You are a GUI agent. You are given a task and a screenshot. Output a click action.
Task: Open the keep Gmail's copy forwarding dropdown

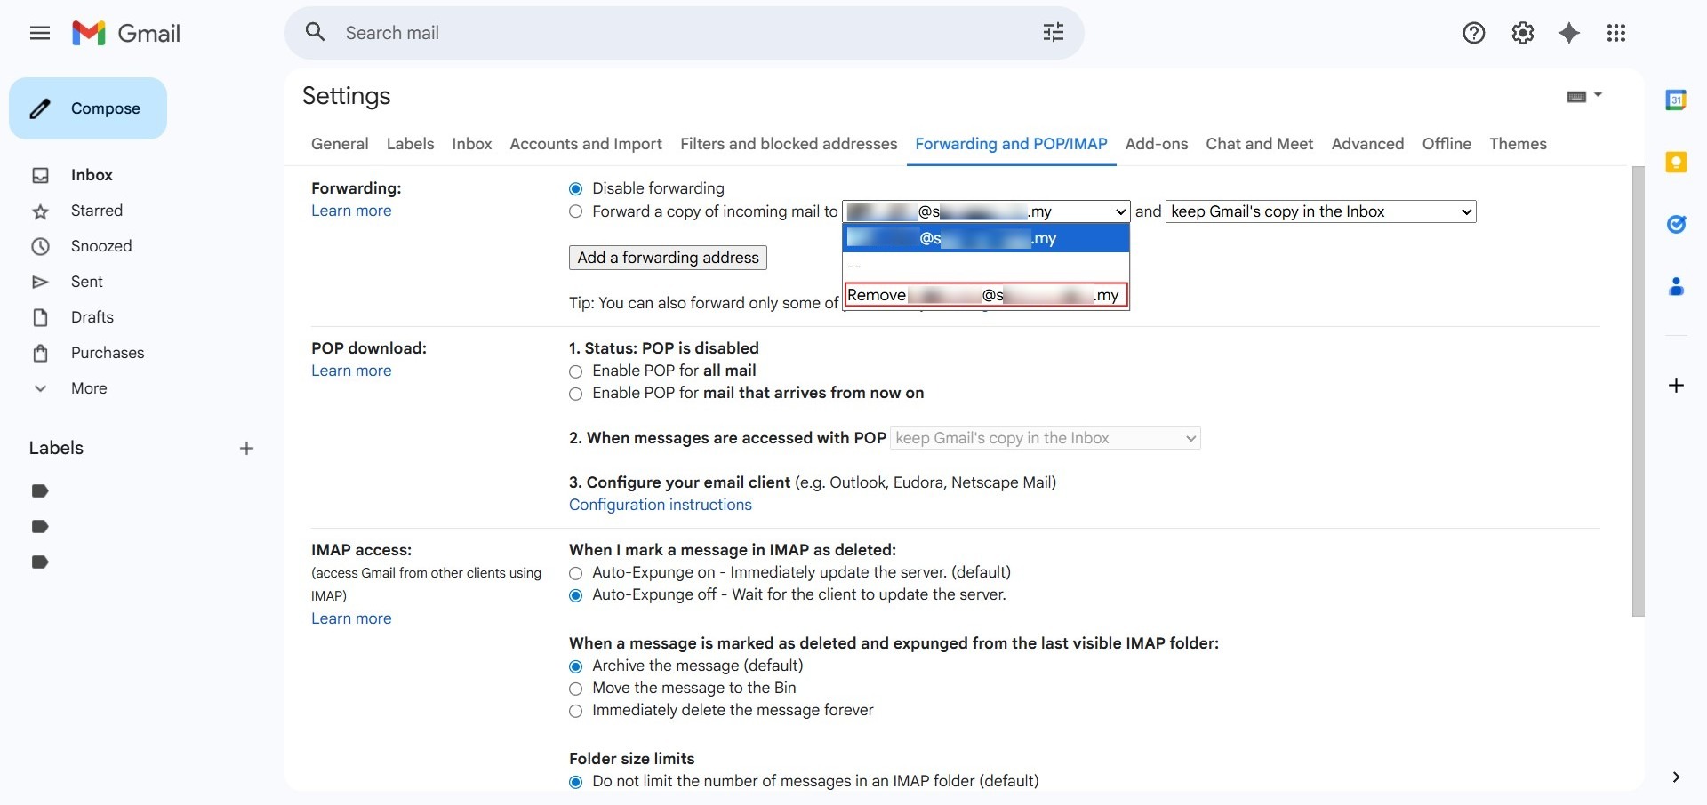[x=1320, y=211]
